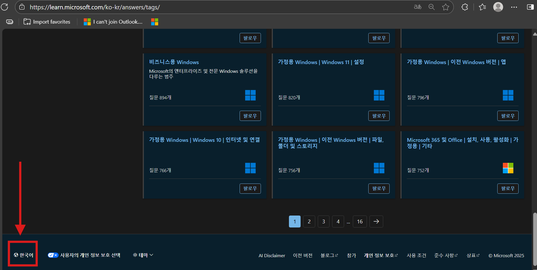Screen dimensions: 537x270
Task: Open the 블로그 footer link
Action: tap(329, 255)
